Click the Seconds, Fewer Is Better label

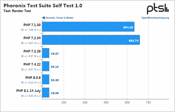pyautogui.click(x=59, y=18)
